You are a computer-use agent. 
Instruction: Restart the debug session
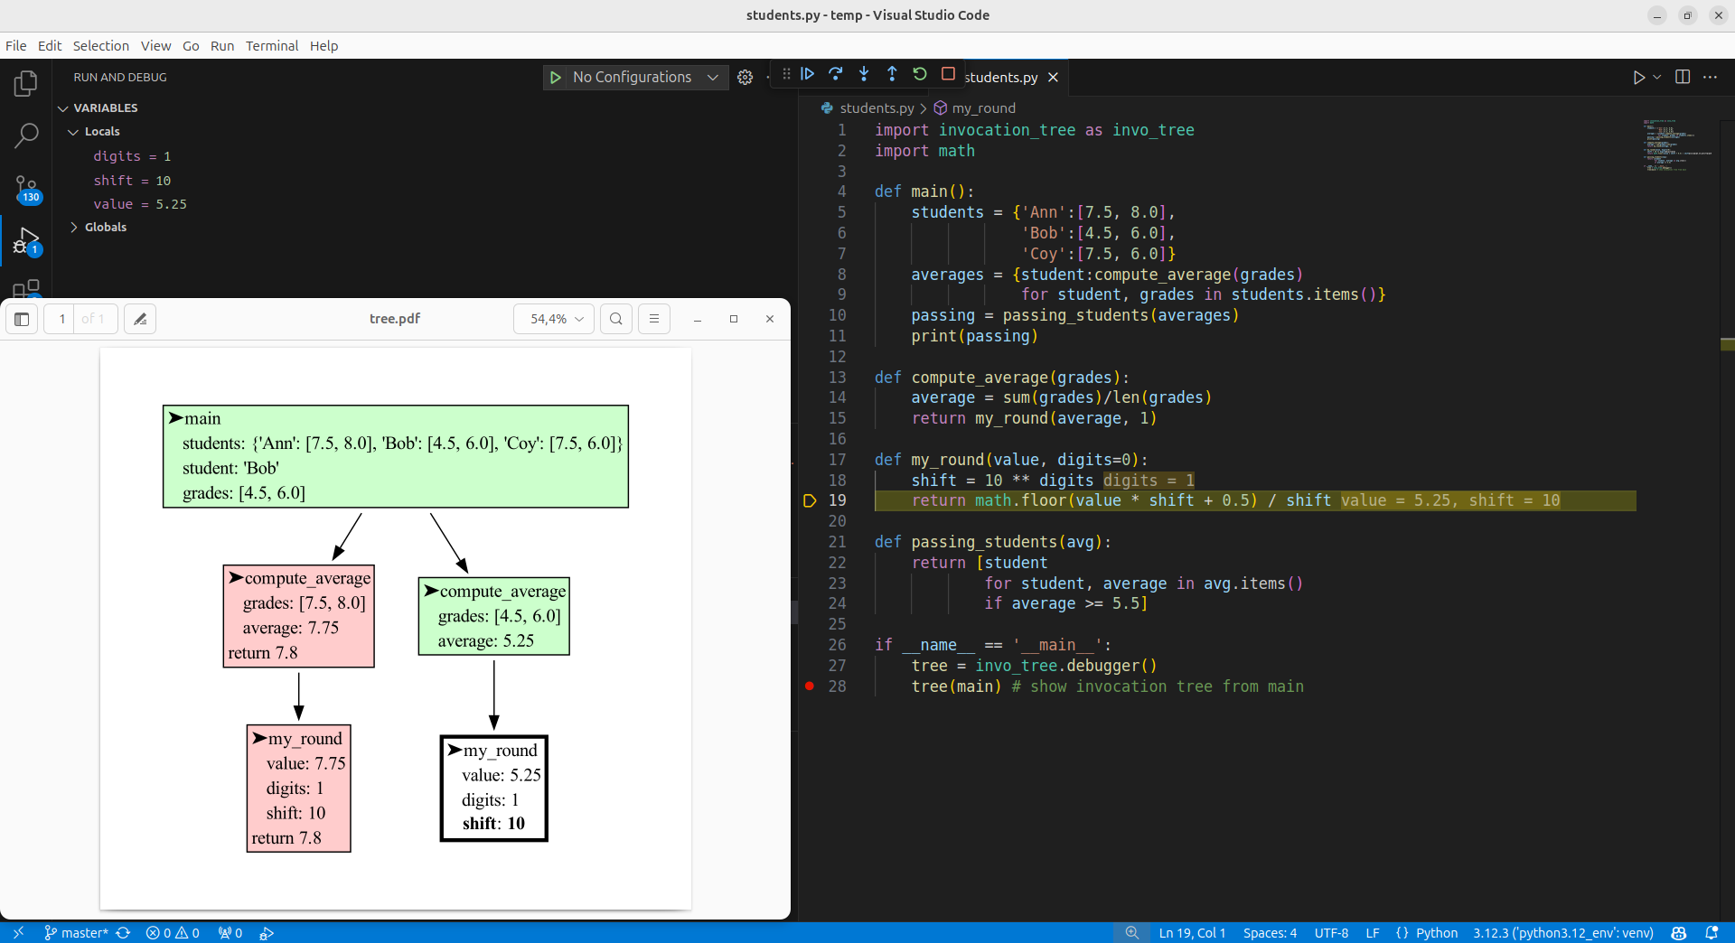point(919,75)
